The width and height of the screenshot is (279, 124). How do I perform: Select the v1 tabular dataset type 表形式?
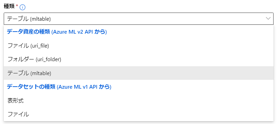click(x=138, y=101)
